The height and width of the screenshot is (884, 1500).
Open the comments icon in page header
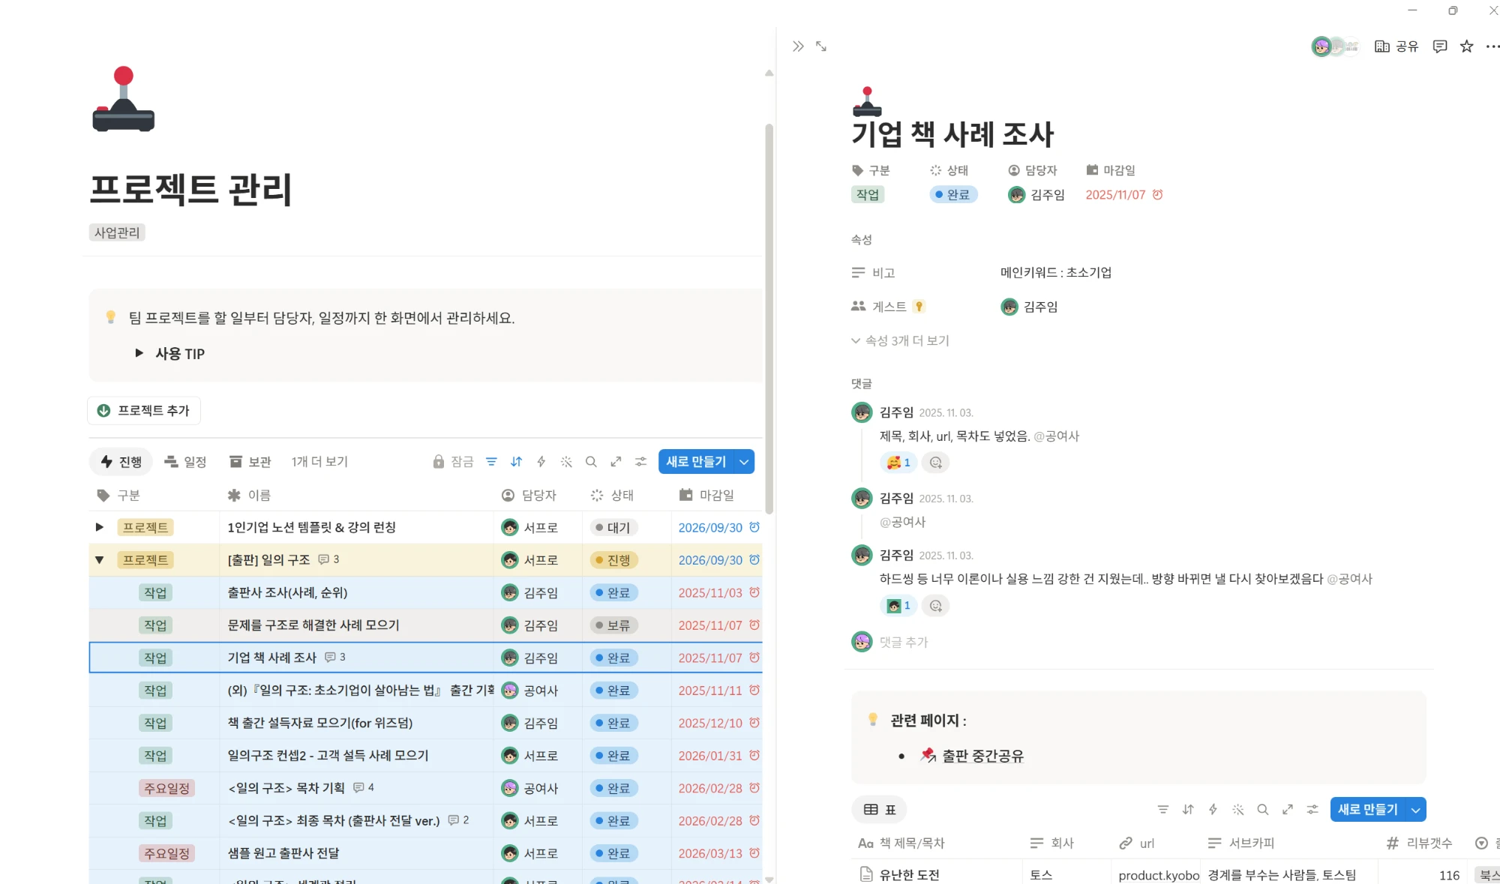point(1439,46)
